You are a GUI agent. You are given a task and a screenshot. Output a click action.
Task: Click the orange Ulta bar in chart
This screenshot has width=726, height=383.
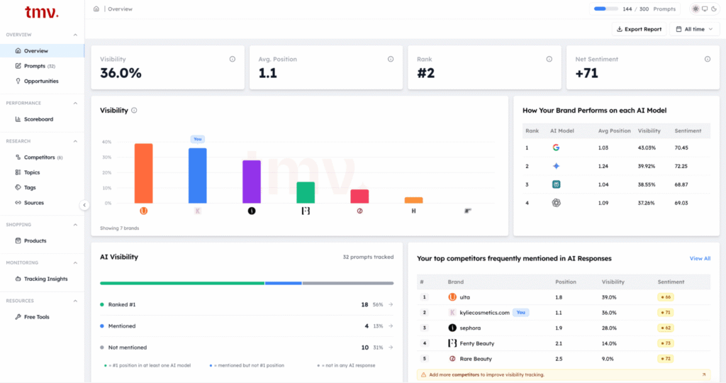(143, 173)
